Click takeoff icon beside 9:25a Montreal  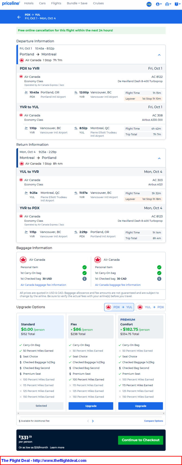pos(26,193)
